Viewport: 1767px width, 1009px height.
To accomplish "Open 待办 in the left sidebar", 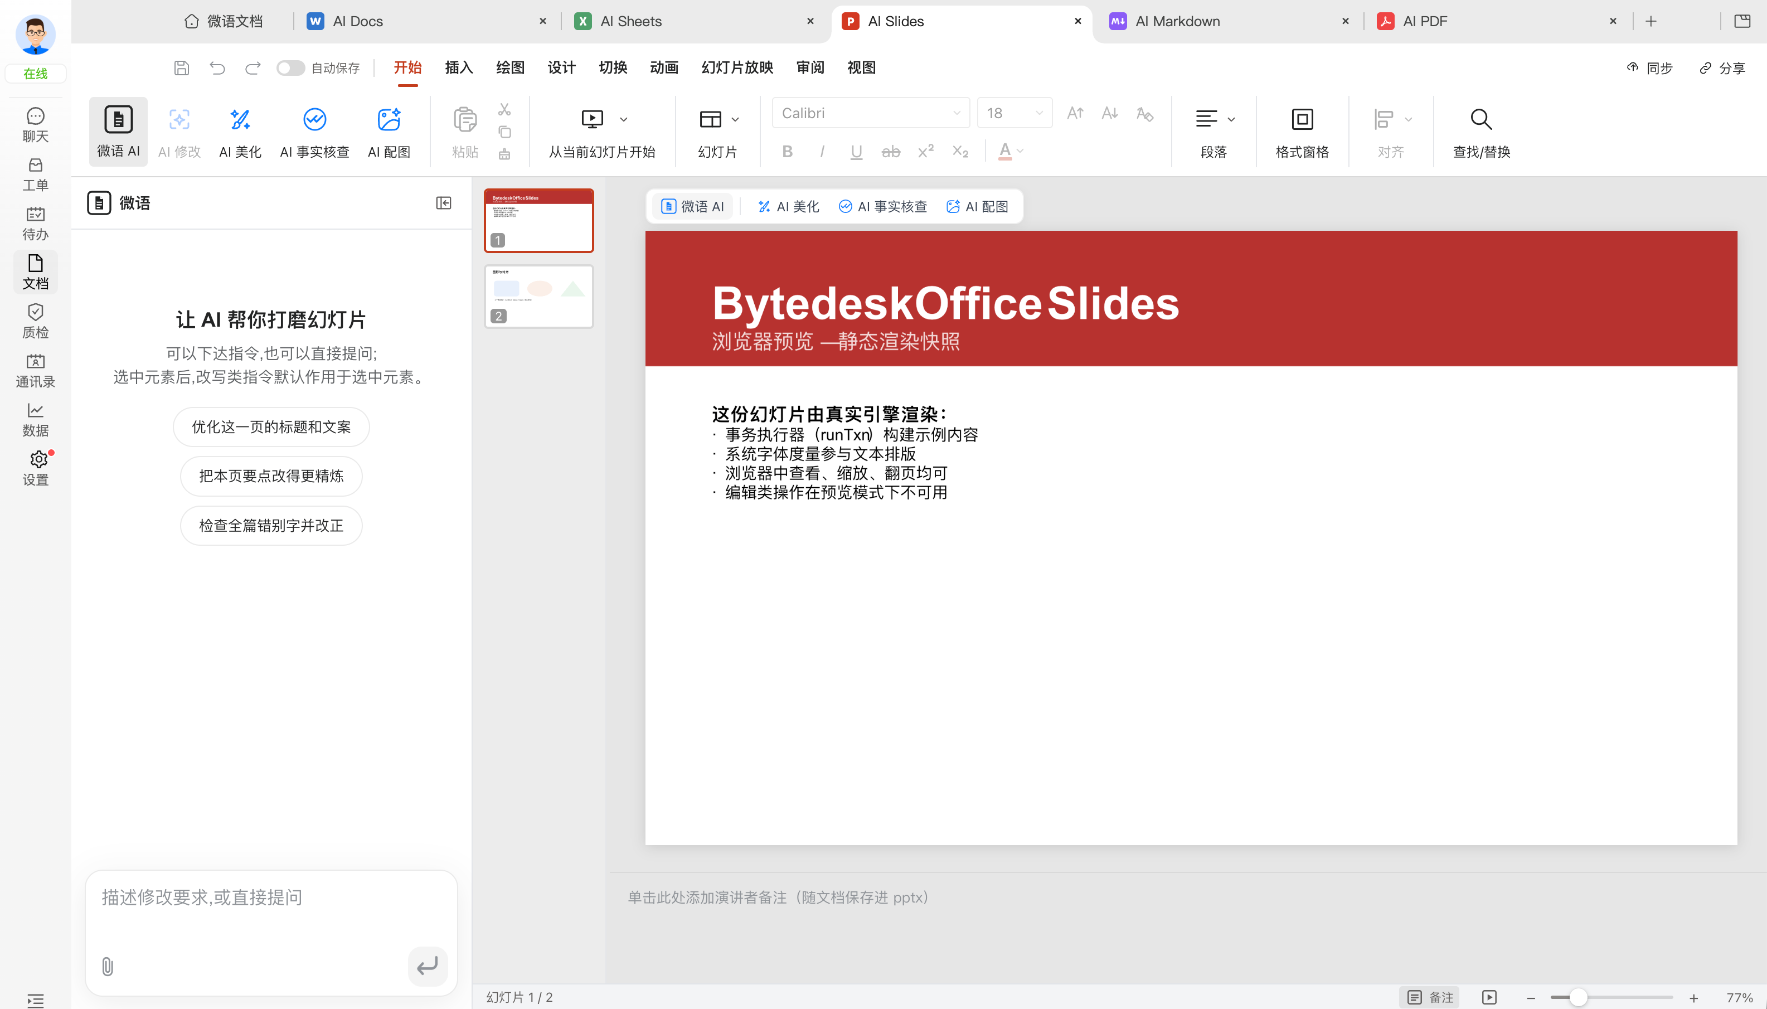I will tap(35, 223).
